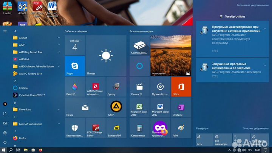Screen dimensions: 272x153
Task: Open Calculator (Калькулятор) tile
Action: [x=139, y=128]
